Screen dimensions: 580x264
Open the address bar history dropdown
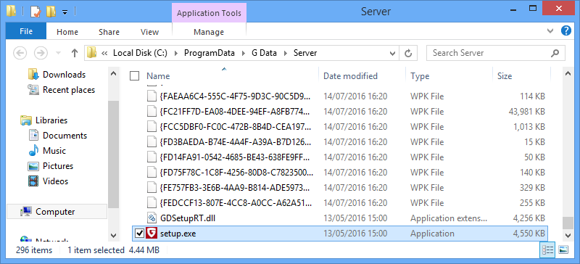click(392, 54)
